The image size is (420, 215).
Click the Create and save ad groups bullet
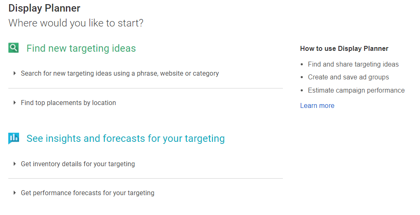(348, 77)
